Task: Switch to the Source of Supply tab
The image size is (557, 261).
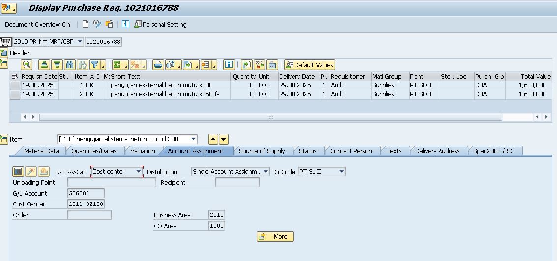Action: pos(262,151)
